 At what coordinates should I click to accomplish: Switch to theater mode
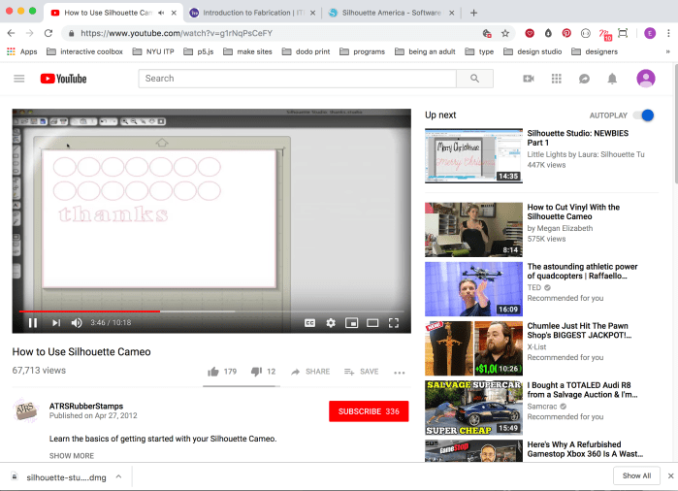372,323
